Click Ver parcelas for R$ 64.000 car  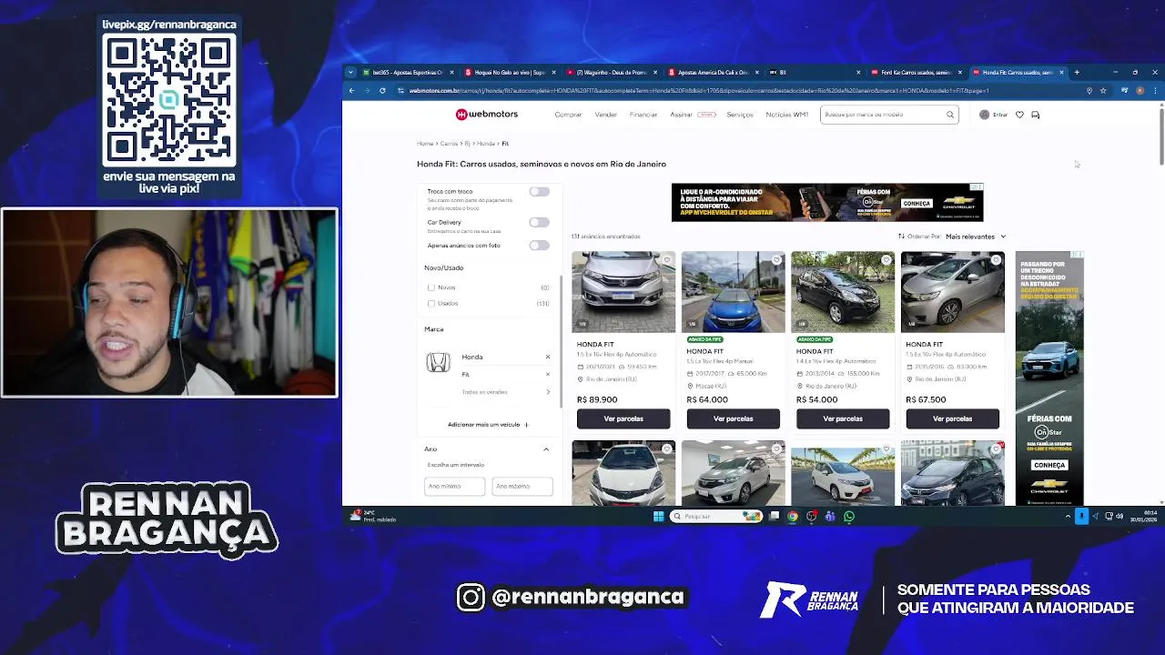[x=733, y=418]
